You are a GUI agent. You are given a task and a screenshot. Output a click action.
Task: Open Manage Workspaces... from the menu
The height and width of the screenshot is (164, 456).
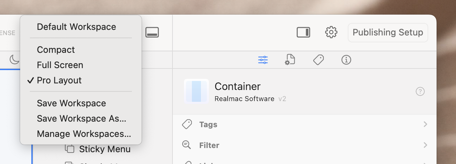[84, 134]
